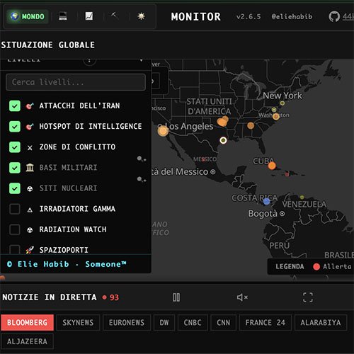
Task: Click the yellow marker north of Venezuela
Action: click(302, 197)
